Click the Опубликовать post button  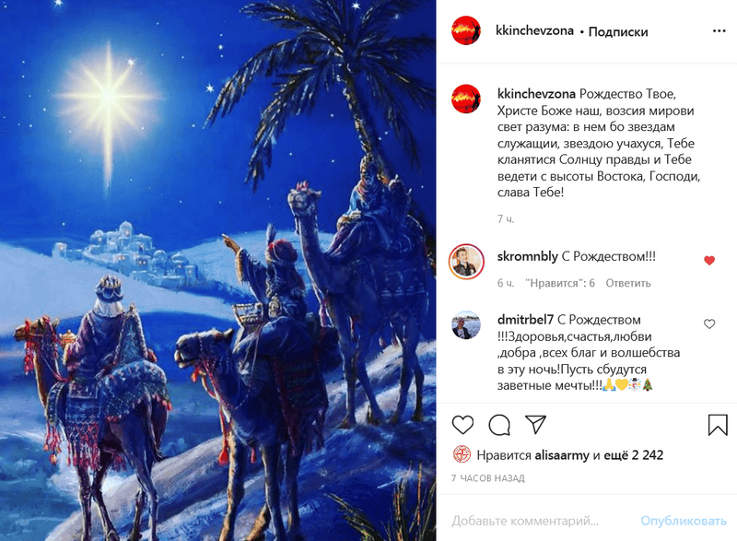pyautogui.click(x=684, y=521)
